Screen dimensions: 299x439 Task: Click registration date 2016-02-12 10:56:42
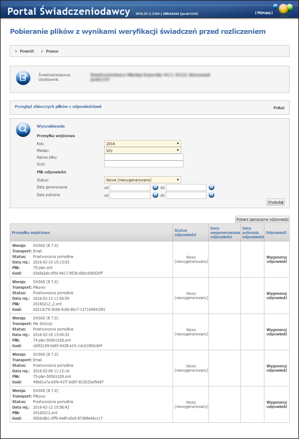(x=51, y=407)
